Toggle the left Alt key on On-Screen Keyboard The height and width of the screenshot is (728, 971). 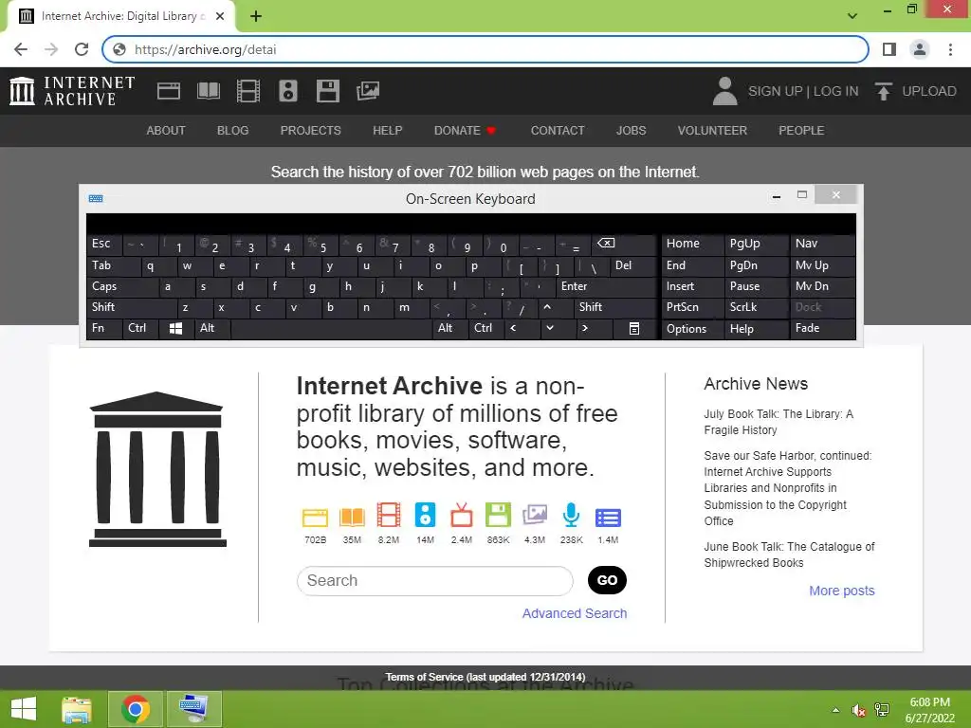coord(211,329)
